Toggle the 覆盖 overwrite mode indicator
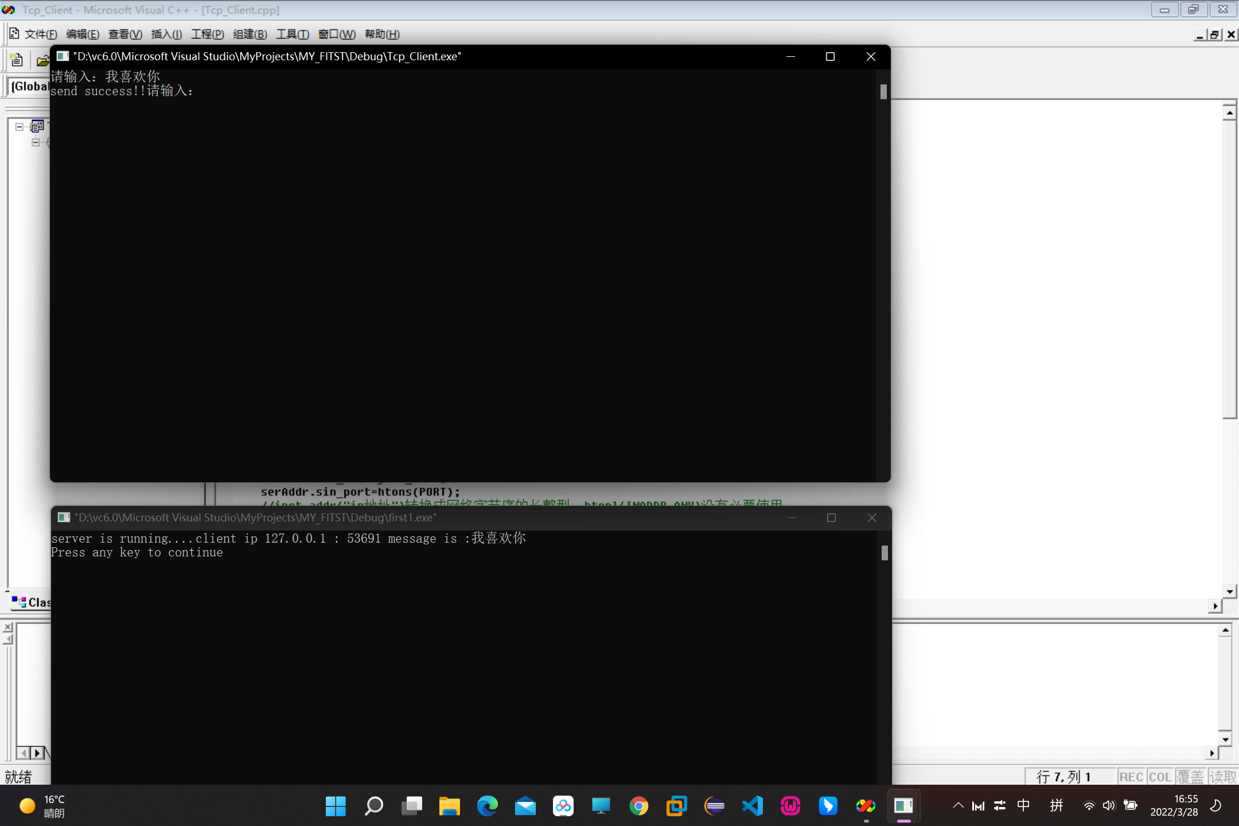The height and width of the screenshot is (826, 1239). 1190,777
